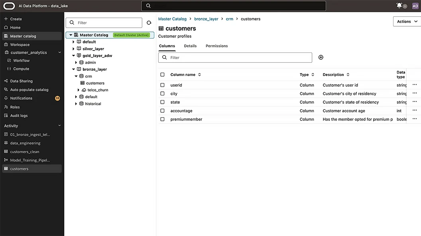Screen dimensions: 421x236
Task: Go to bronze_layer breadcrumb link
Action: coord(206,19)
